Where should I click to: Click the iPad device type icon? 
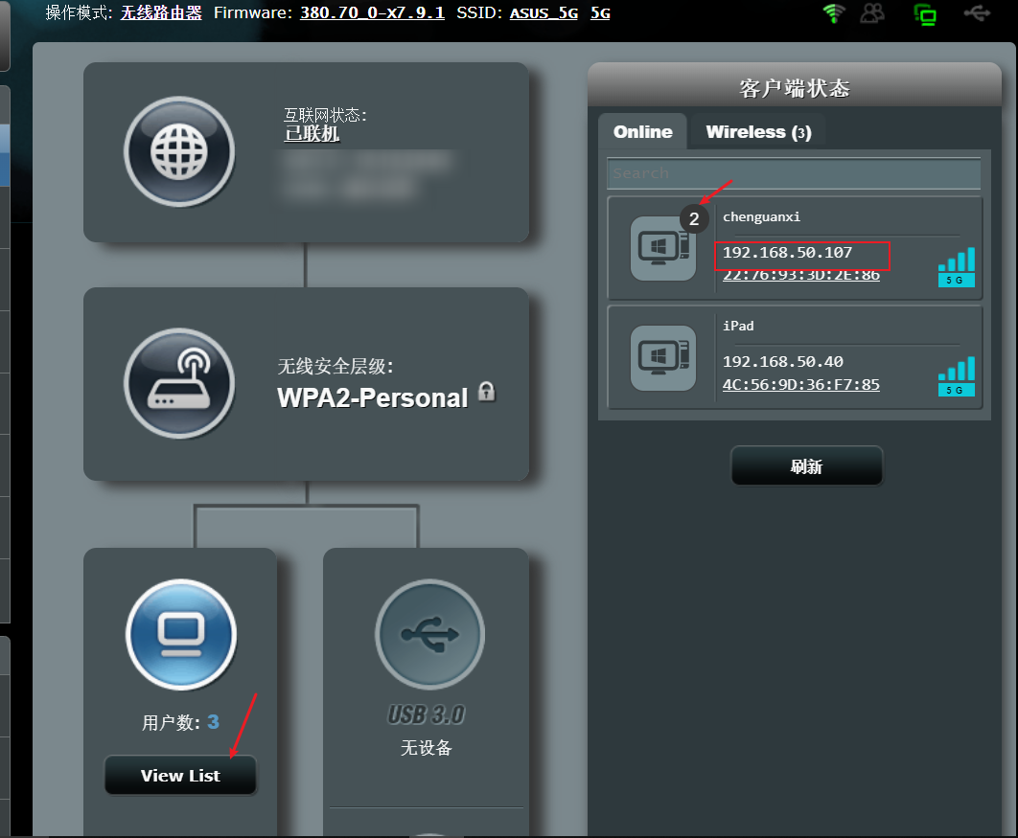663,358
